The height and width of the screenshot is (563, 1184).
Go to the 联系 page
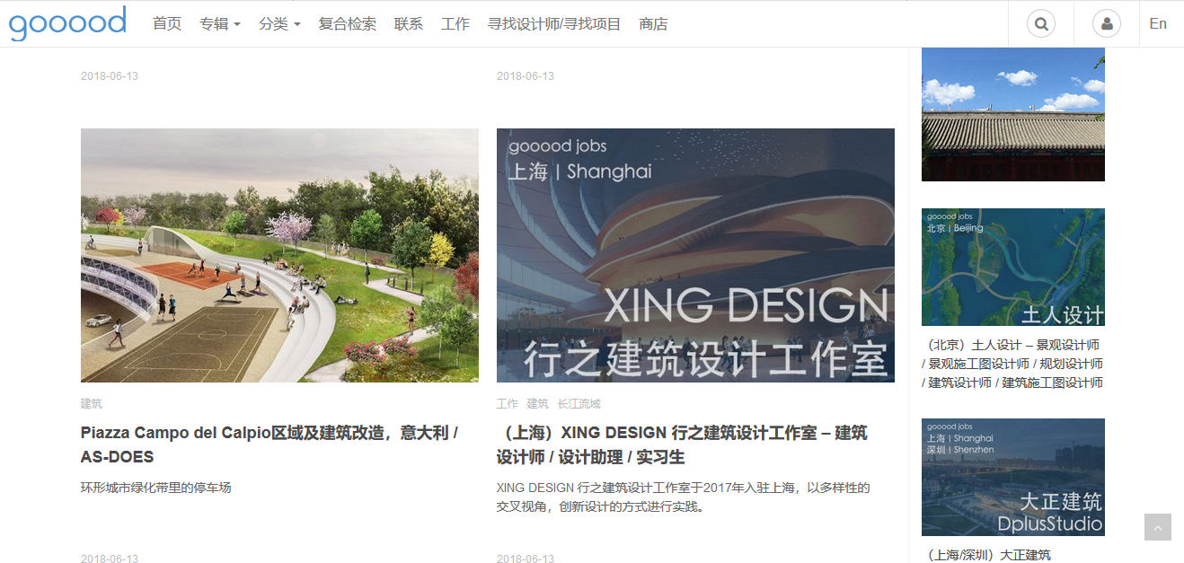point(409,24)
